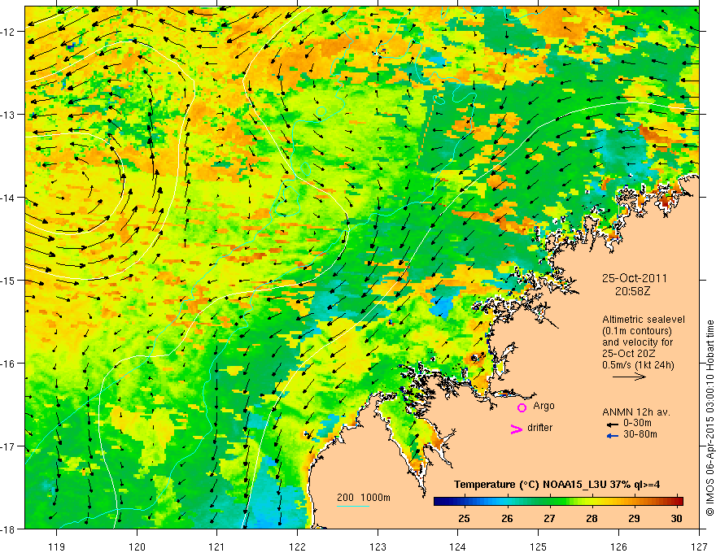Click the 30 value on temperature scale
716x553 pixels.
(677, 518)
